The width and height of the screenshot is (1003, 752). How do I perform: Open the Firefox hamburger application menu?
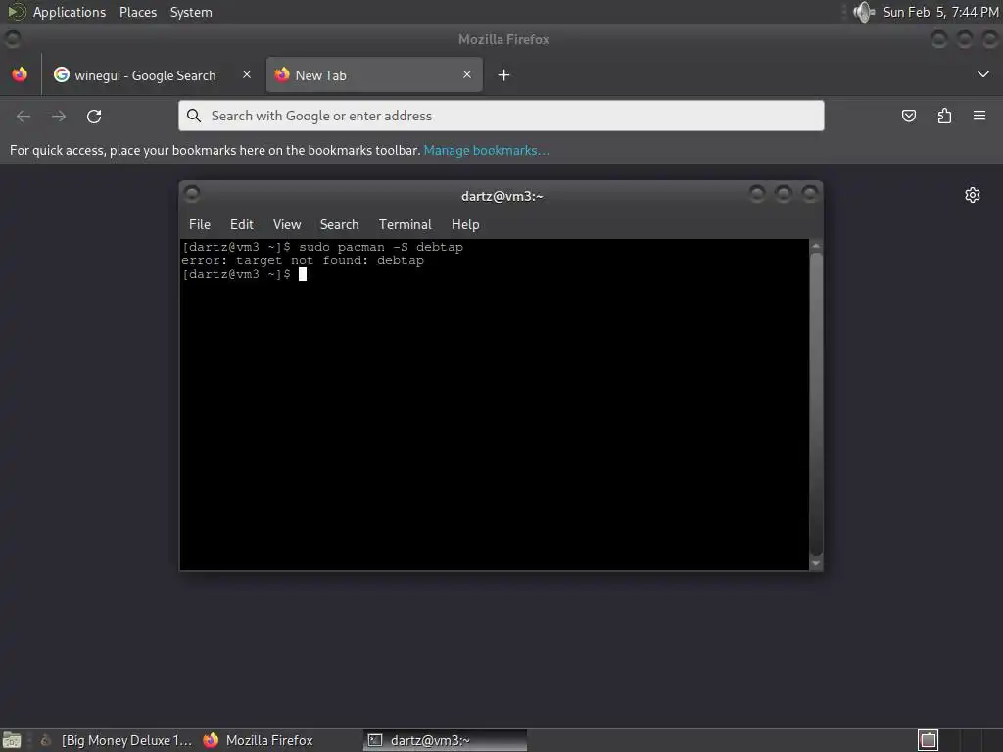pyautogui.click(x=979, y=116)
